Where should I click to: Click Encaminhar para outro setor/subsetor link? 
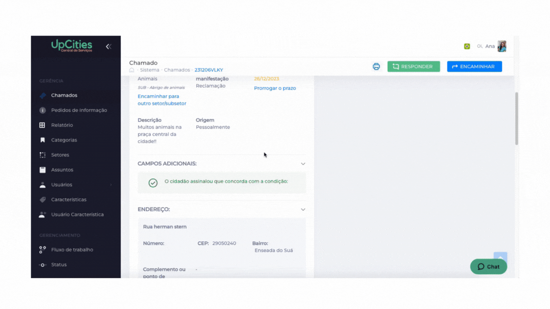[162, 100]
